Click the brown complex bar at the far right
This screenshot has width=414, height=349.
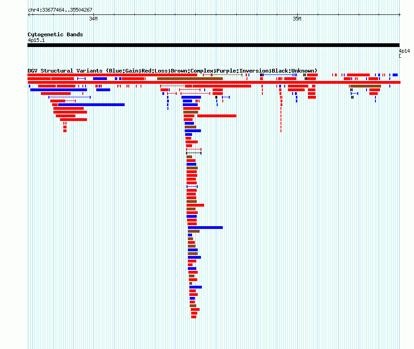click(x=366, y=86)
